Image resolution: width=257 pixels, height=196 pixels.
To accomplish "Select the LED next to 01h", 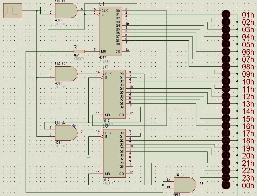I will [x=226, y=14].
